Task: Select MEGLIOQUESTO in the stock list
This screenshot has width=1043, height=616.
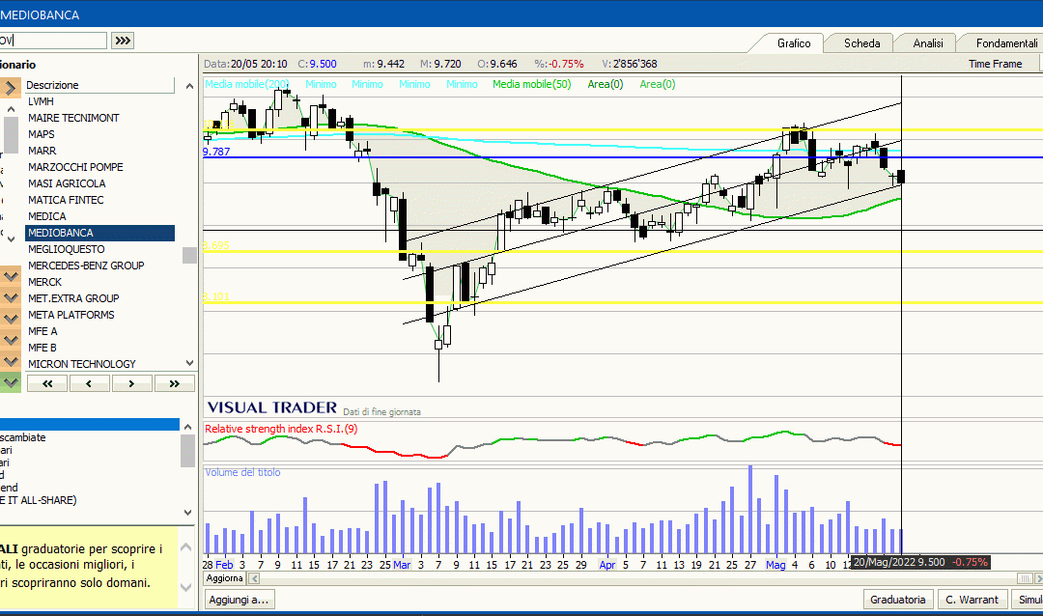Action: [x=99, y=249]
